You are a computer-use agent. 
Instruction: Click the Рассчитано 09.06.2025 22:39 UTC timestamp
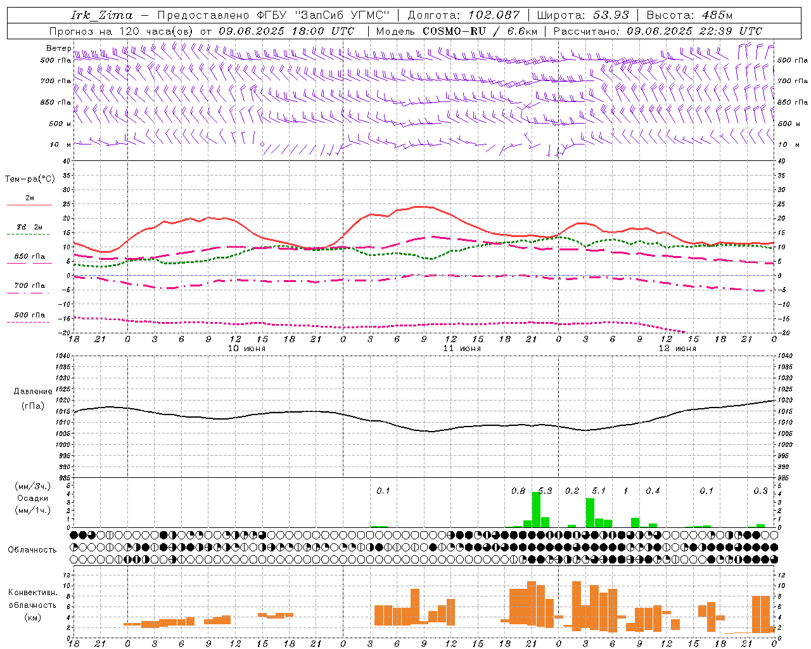coord(658,31)
